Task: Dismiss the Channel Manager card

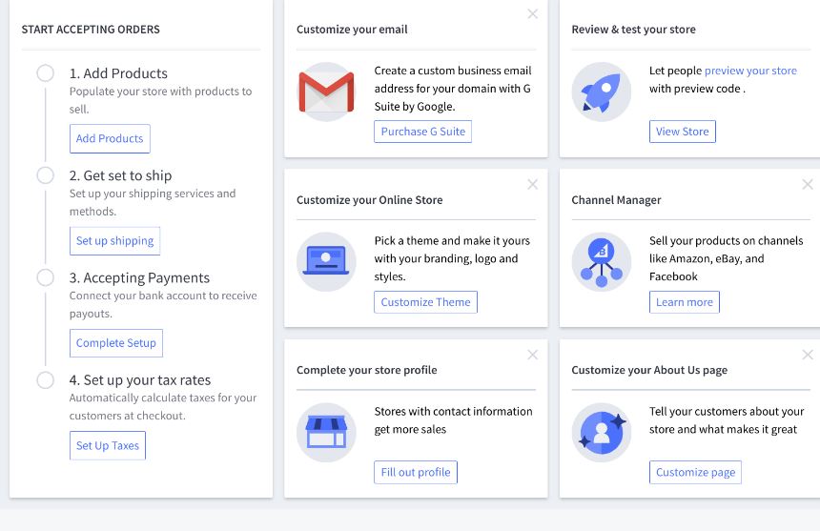Action: [808, 185]
